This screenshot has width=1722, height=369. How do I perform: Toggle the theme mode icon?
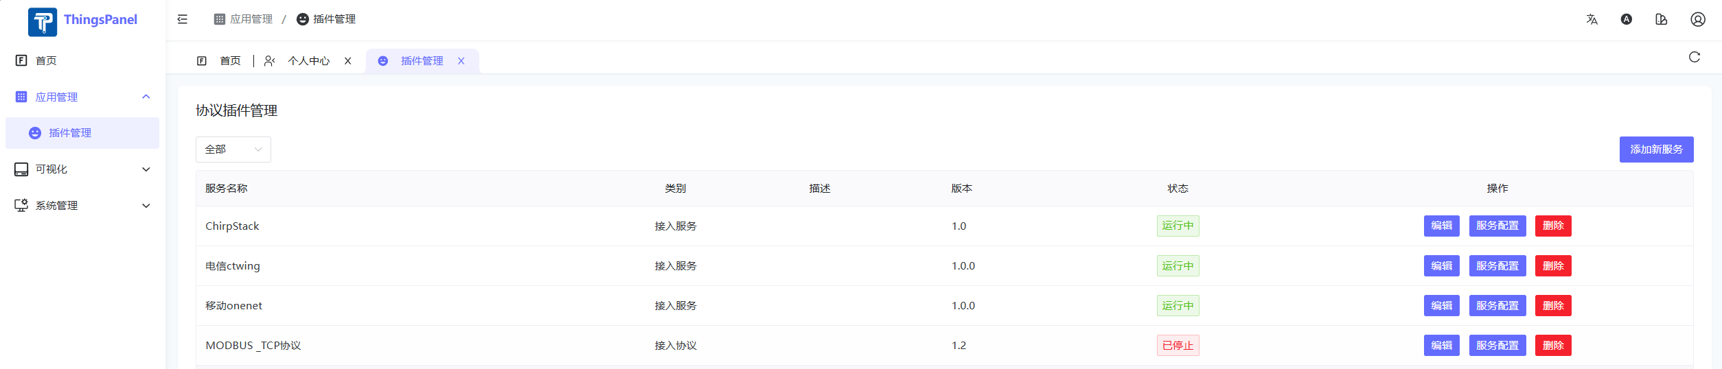[1627, 19]
